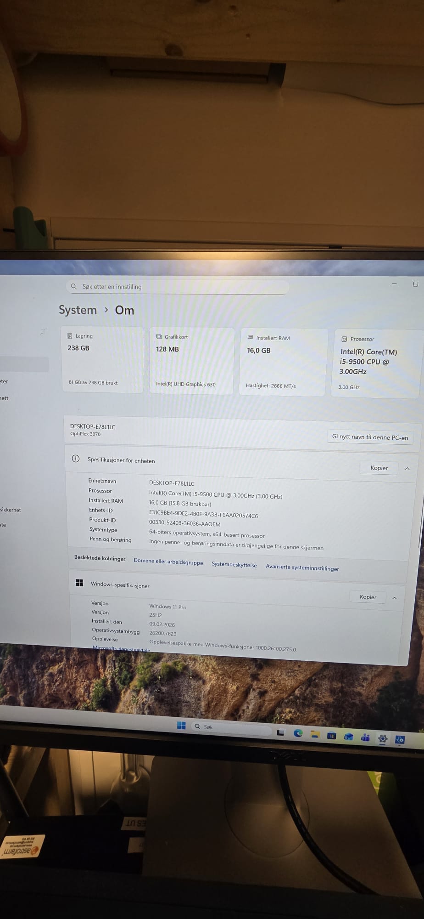Screen dimensions: 424x919
Task: Open the last taskbar app with gear badge
Action: [x=400, y=739]
